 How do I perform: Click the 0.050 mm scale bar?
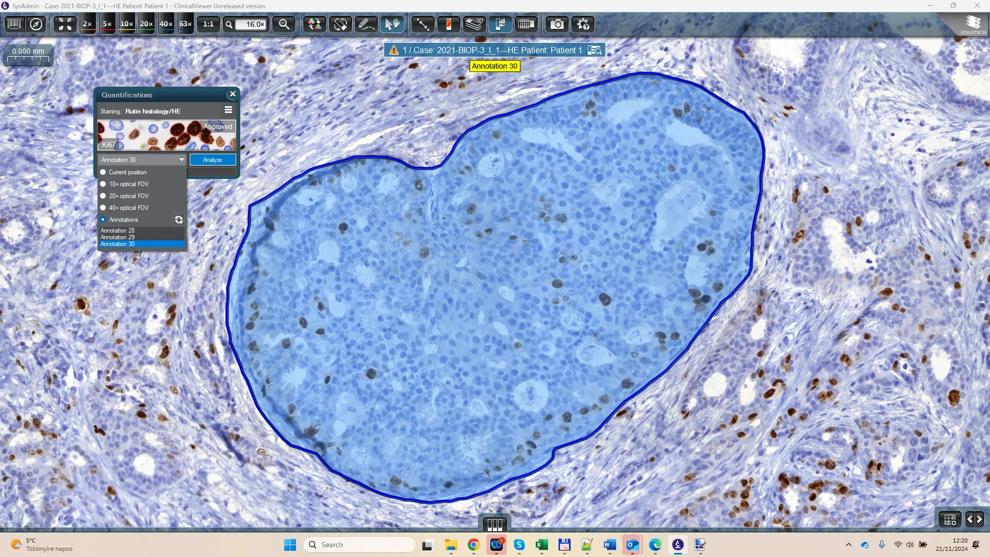click(x=28, y=55)
